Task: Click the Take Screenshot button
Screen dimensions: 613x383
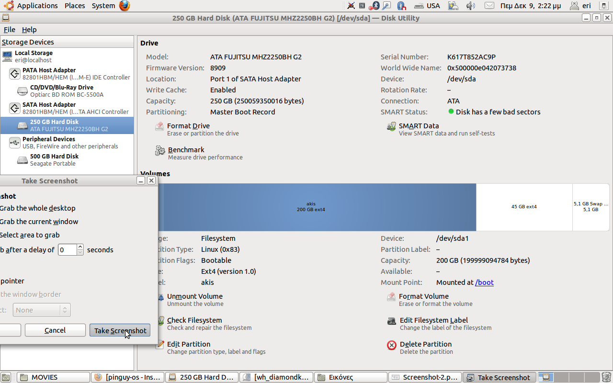Action: click(x=120, y=330)
